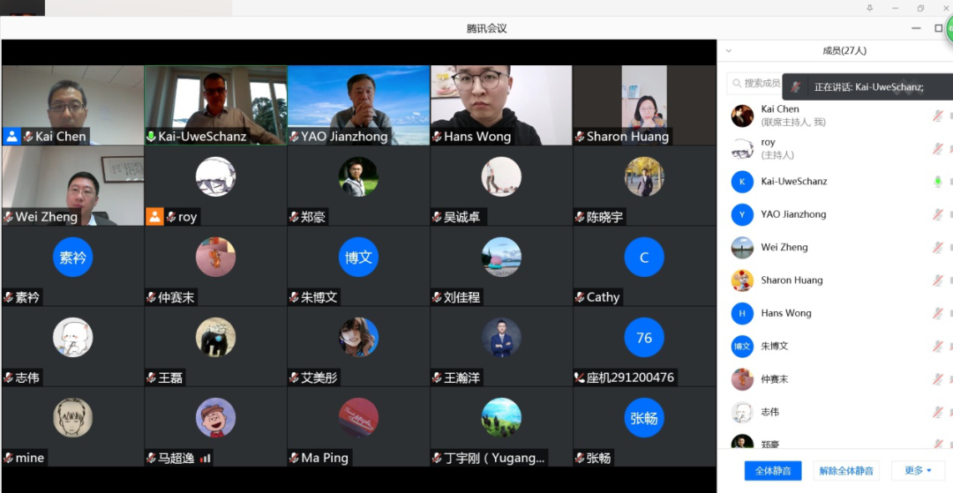Image resolution: width=953 pixels, height=493 pixels.
Task: Click the pin icon in the top window bar
Action: coord(870,8)
